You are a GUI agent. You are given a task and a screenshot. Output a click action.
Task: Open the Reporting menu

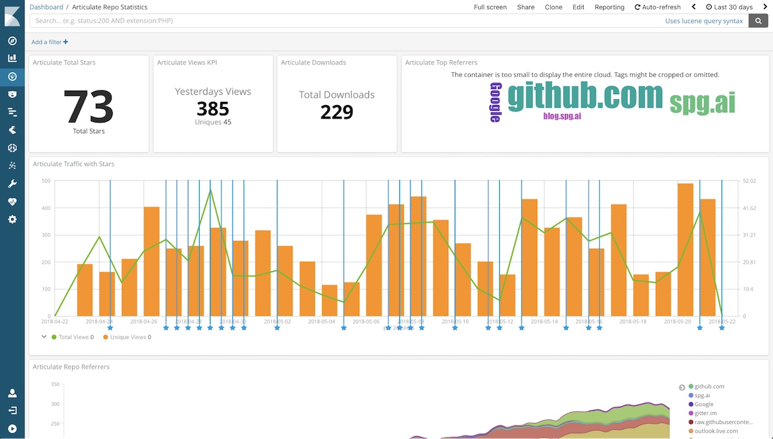click(609, 7)
